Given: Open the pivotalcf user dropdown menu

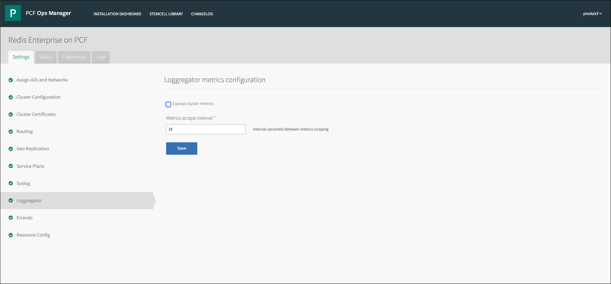Looking at the screenshot, I should click(x=592, y=14).
